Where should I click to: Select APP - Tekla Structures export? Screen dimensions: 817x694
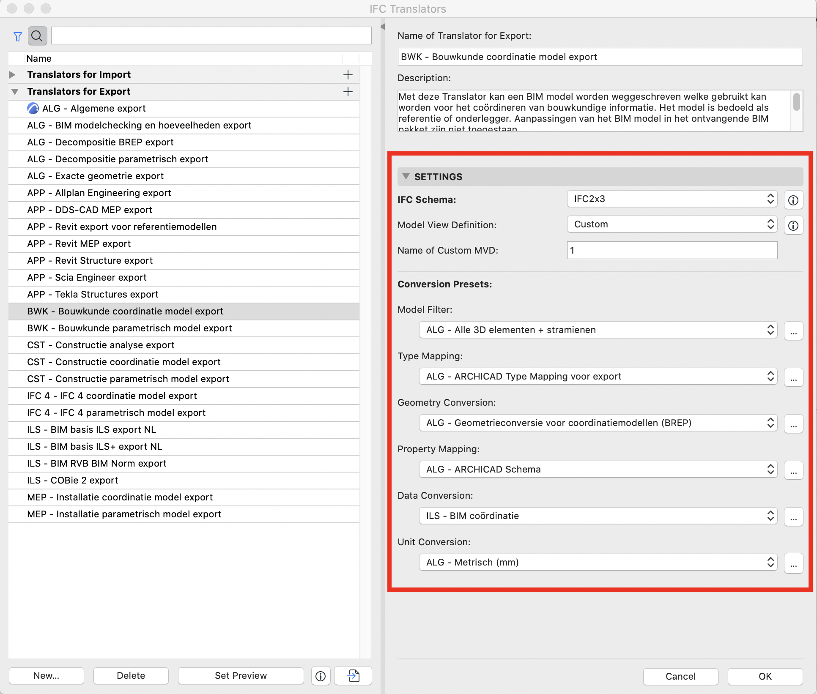click(184, 295)
